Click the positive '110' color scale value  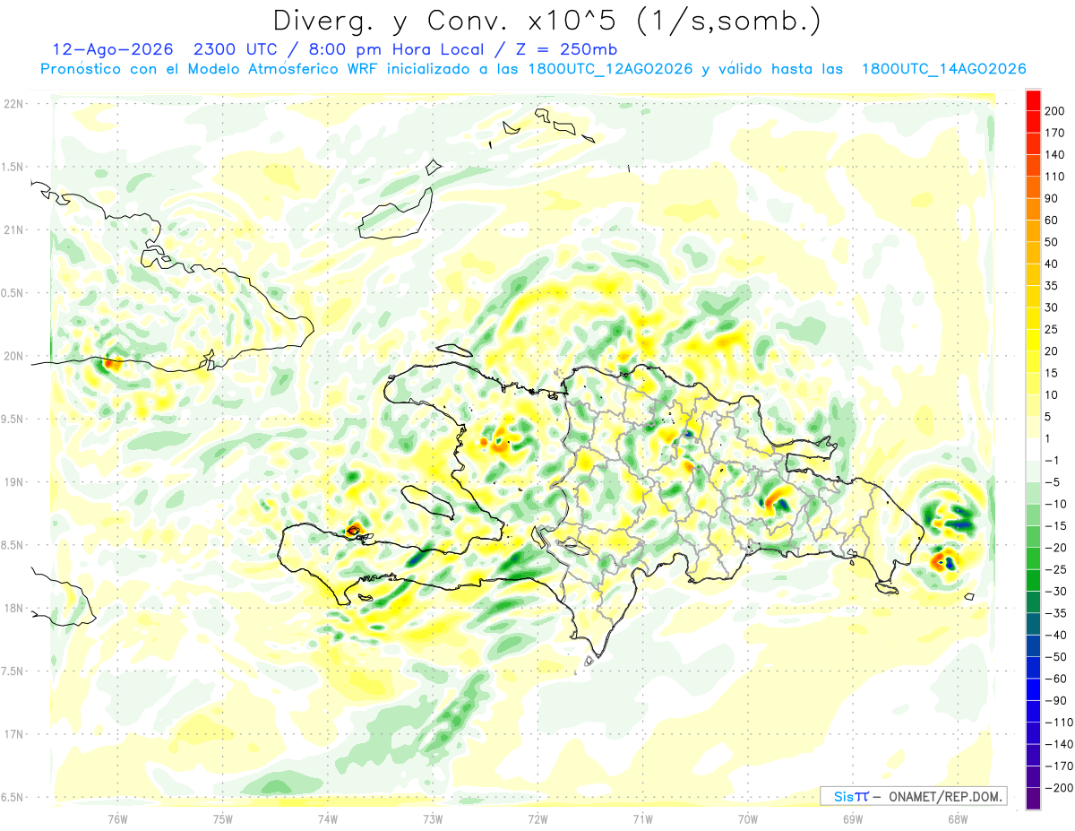pyautogui.click(x=1054, y=177)
